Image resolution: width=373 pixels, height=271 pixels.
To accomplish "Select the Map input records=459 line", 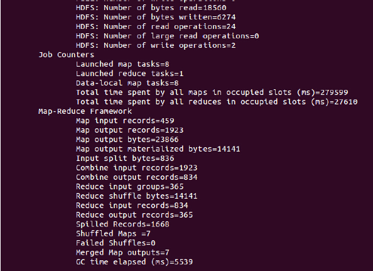I will [125, 121].
